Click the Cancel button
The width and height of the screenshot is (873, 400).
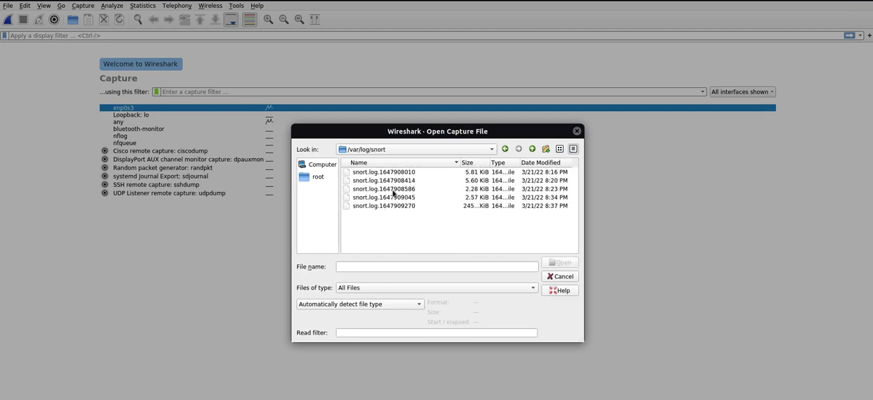pos(560,276)
